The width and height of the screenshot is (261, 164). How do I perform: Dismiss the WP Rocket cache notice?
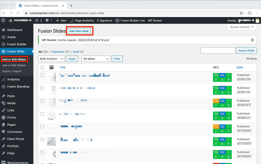[252, 40]
